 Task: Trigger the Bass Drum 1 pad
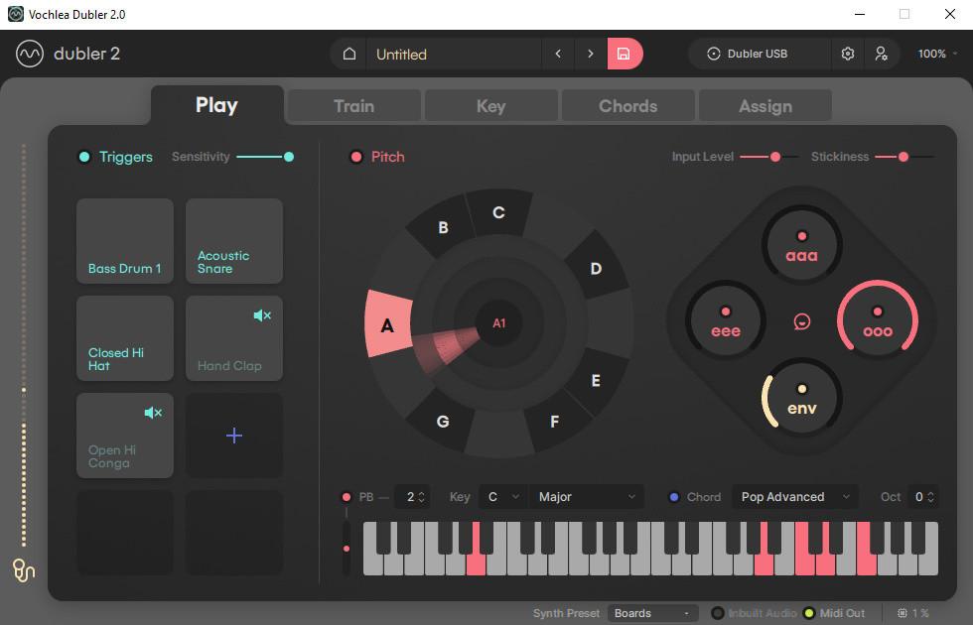click(124, 240)
